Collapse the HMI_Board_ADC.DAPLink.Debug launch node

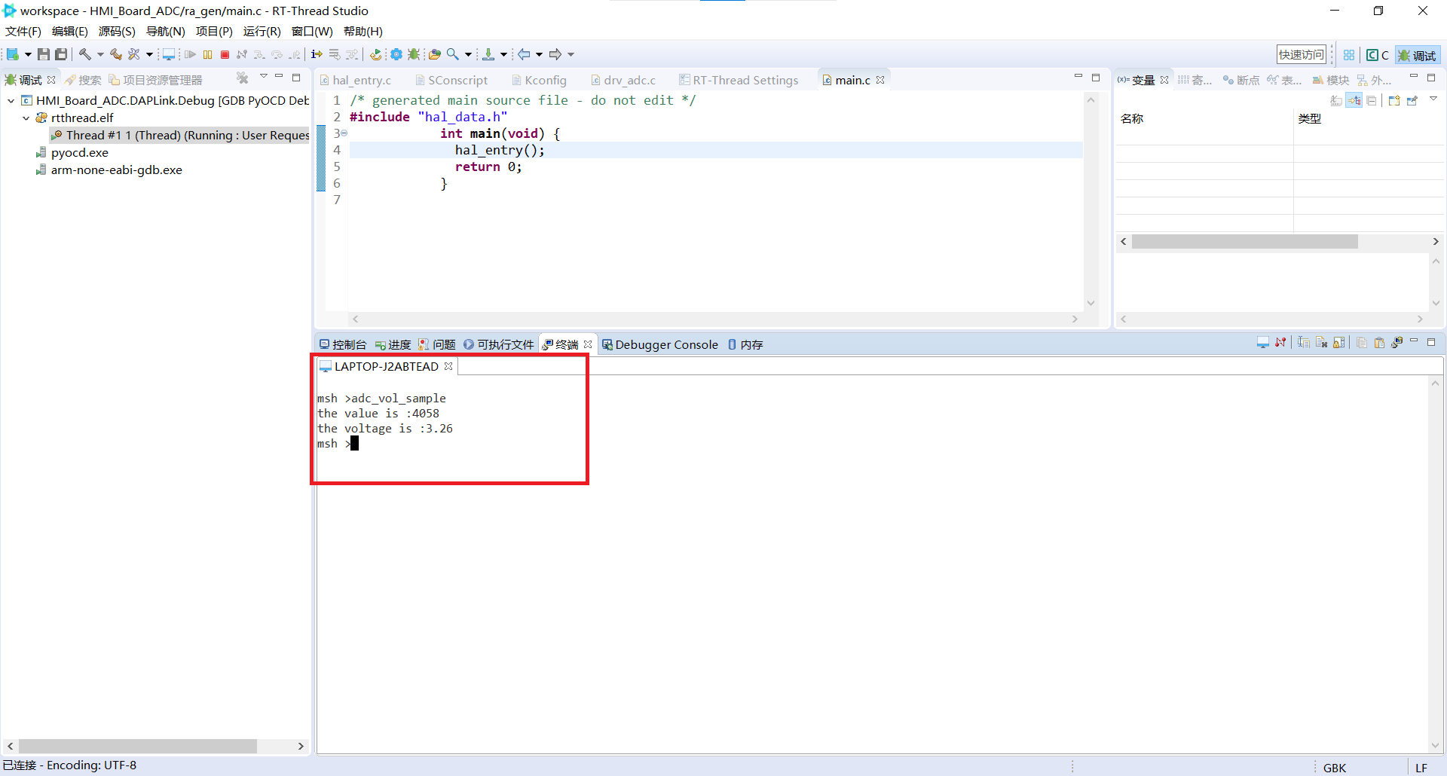coord(11,100)
